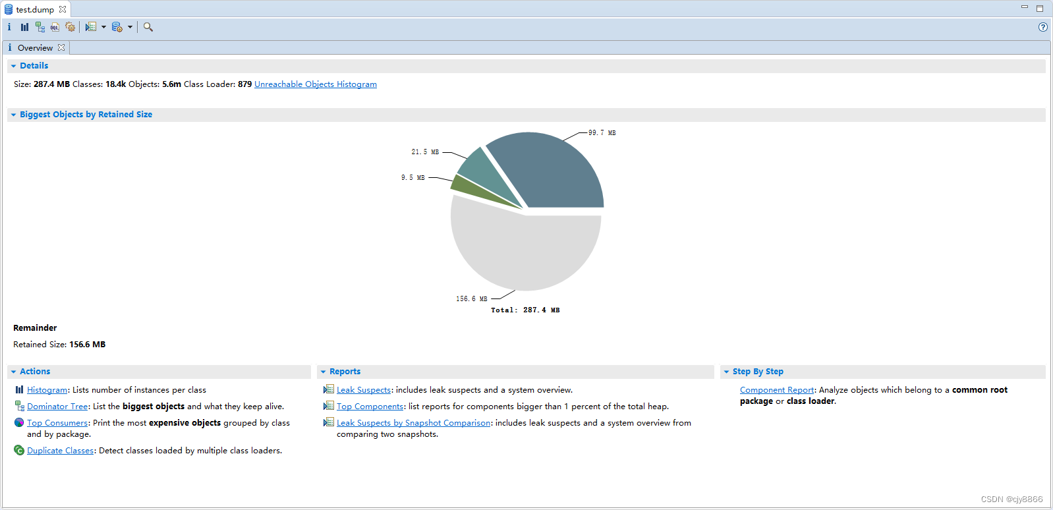The image size is (1053, 510).
Task: Click the '156.6 MB' chart label
Action: [472, 299]
